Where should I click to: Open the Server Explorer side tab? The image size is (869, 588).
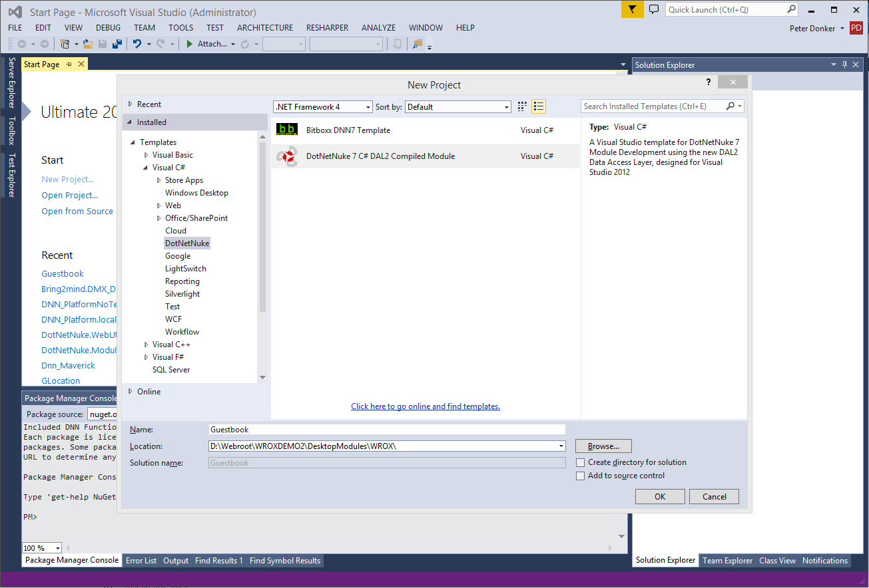tap(11, 82)
